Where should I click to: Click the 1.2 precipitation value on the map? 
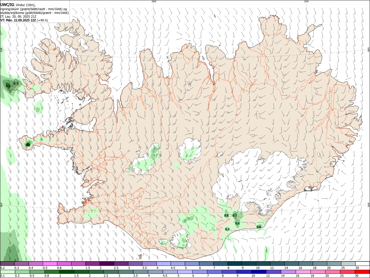[x=28, y=145]
